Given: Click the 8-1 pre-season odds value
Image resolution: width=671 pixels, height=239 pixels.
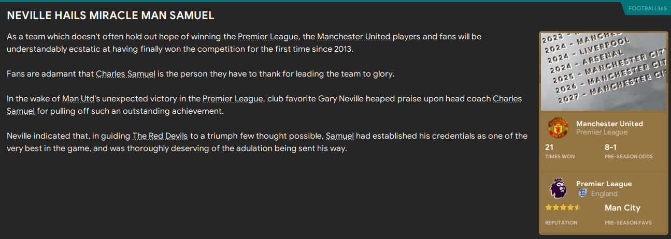Looking at the screenshot, I should [x=610, y=147].
